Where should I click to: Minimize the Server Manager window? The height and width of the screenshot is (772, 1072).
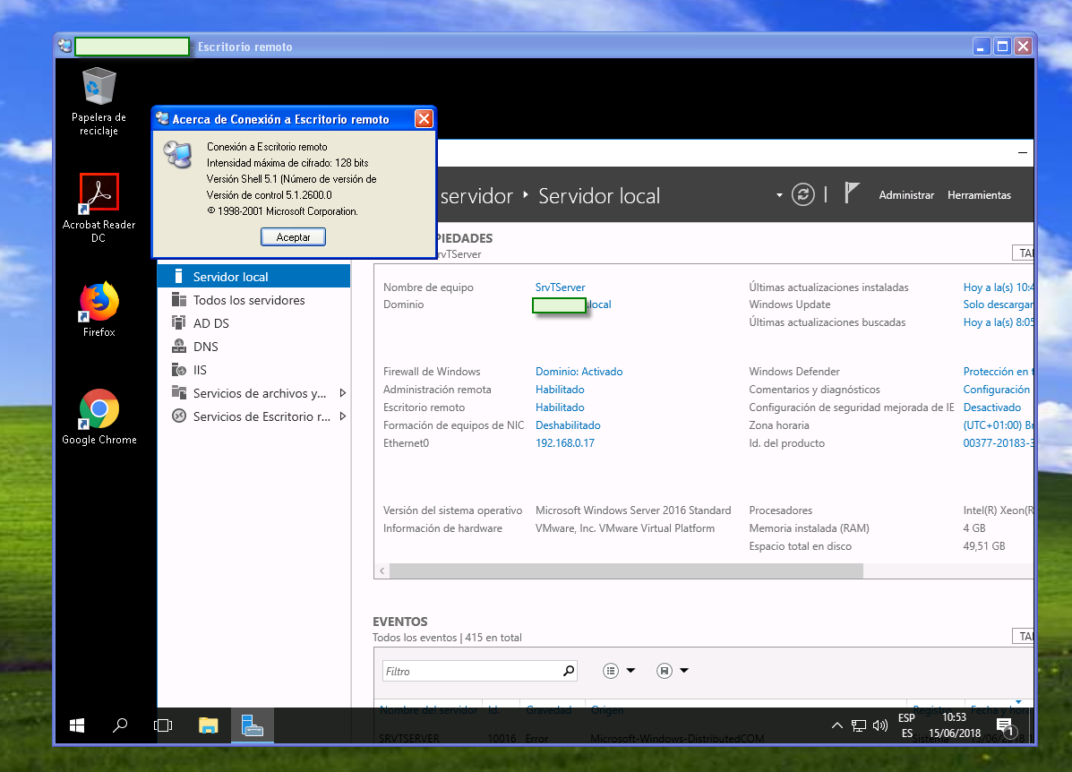pos(1022,152)
